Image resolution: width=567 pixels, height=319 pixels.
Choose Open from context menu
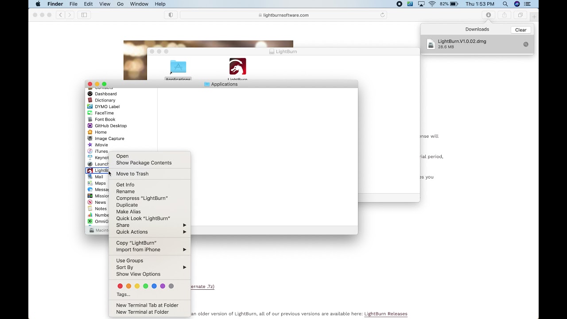[x=150, y=156]
